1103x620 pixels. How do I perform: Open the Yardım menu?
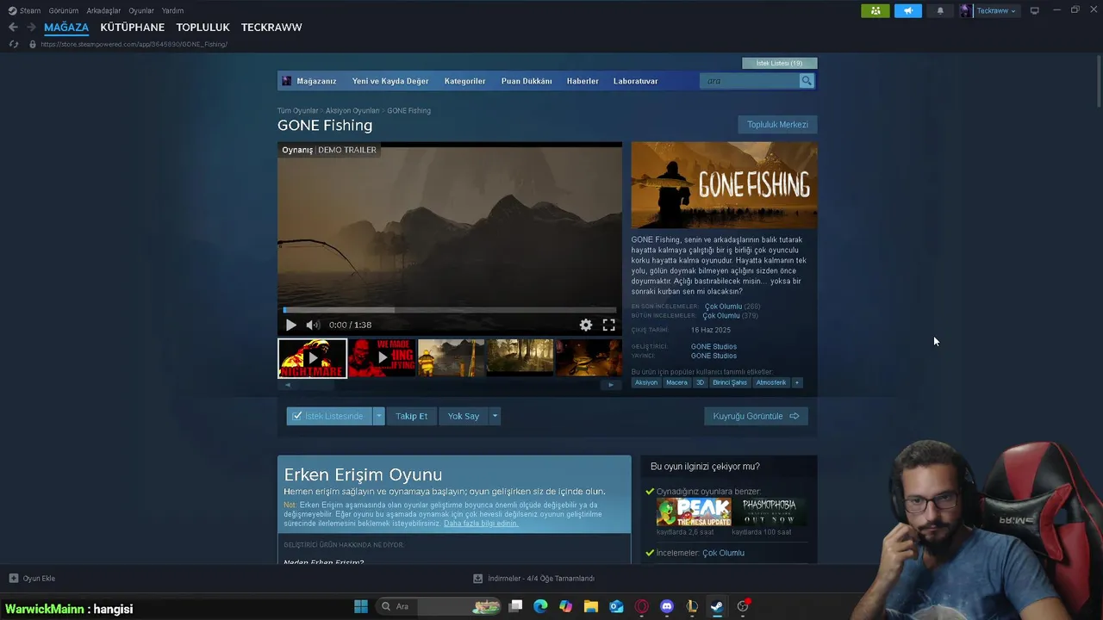(172, 10)
